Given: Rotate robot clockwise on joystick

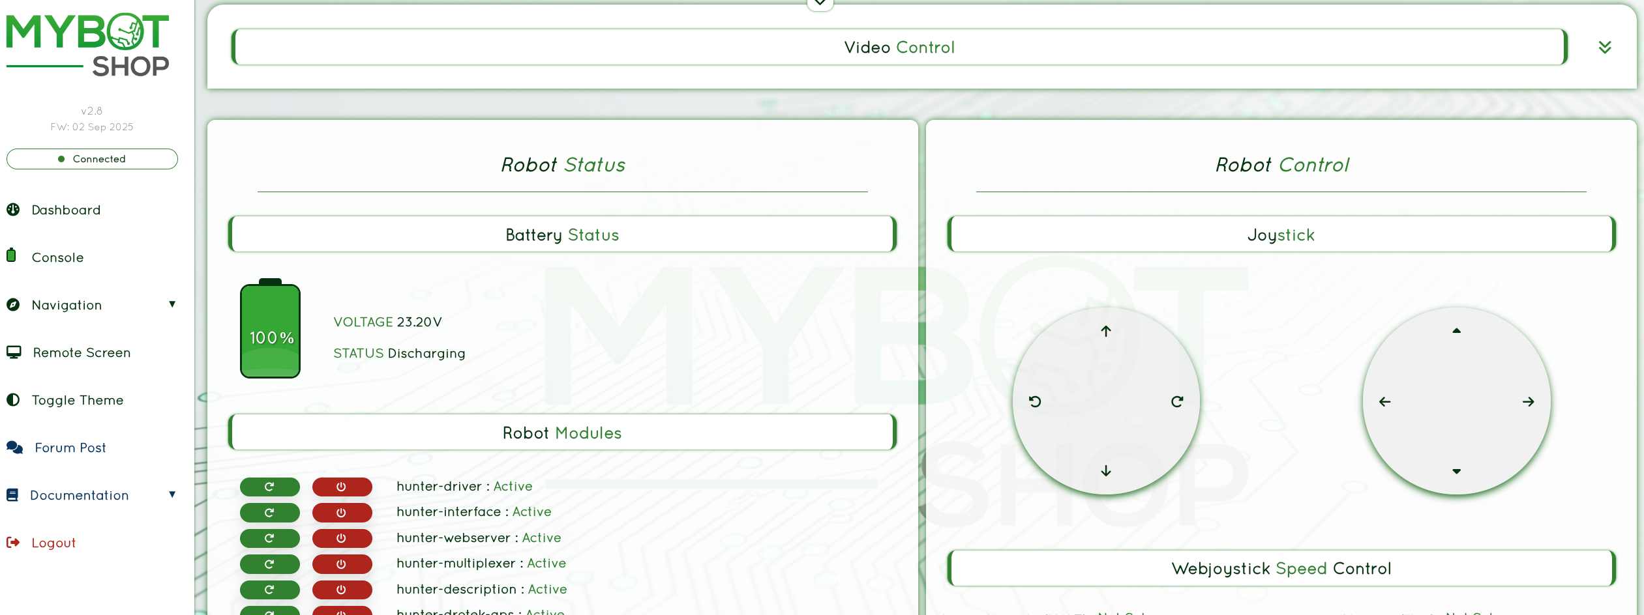Looking at the screenshot, I should tap(1177, 402).
